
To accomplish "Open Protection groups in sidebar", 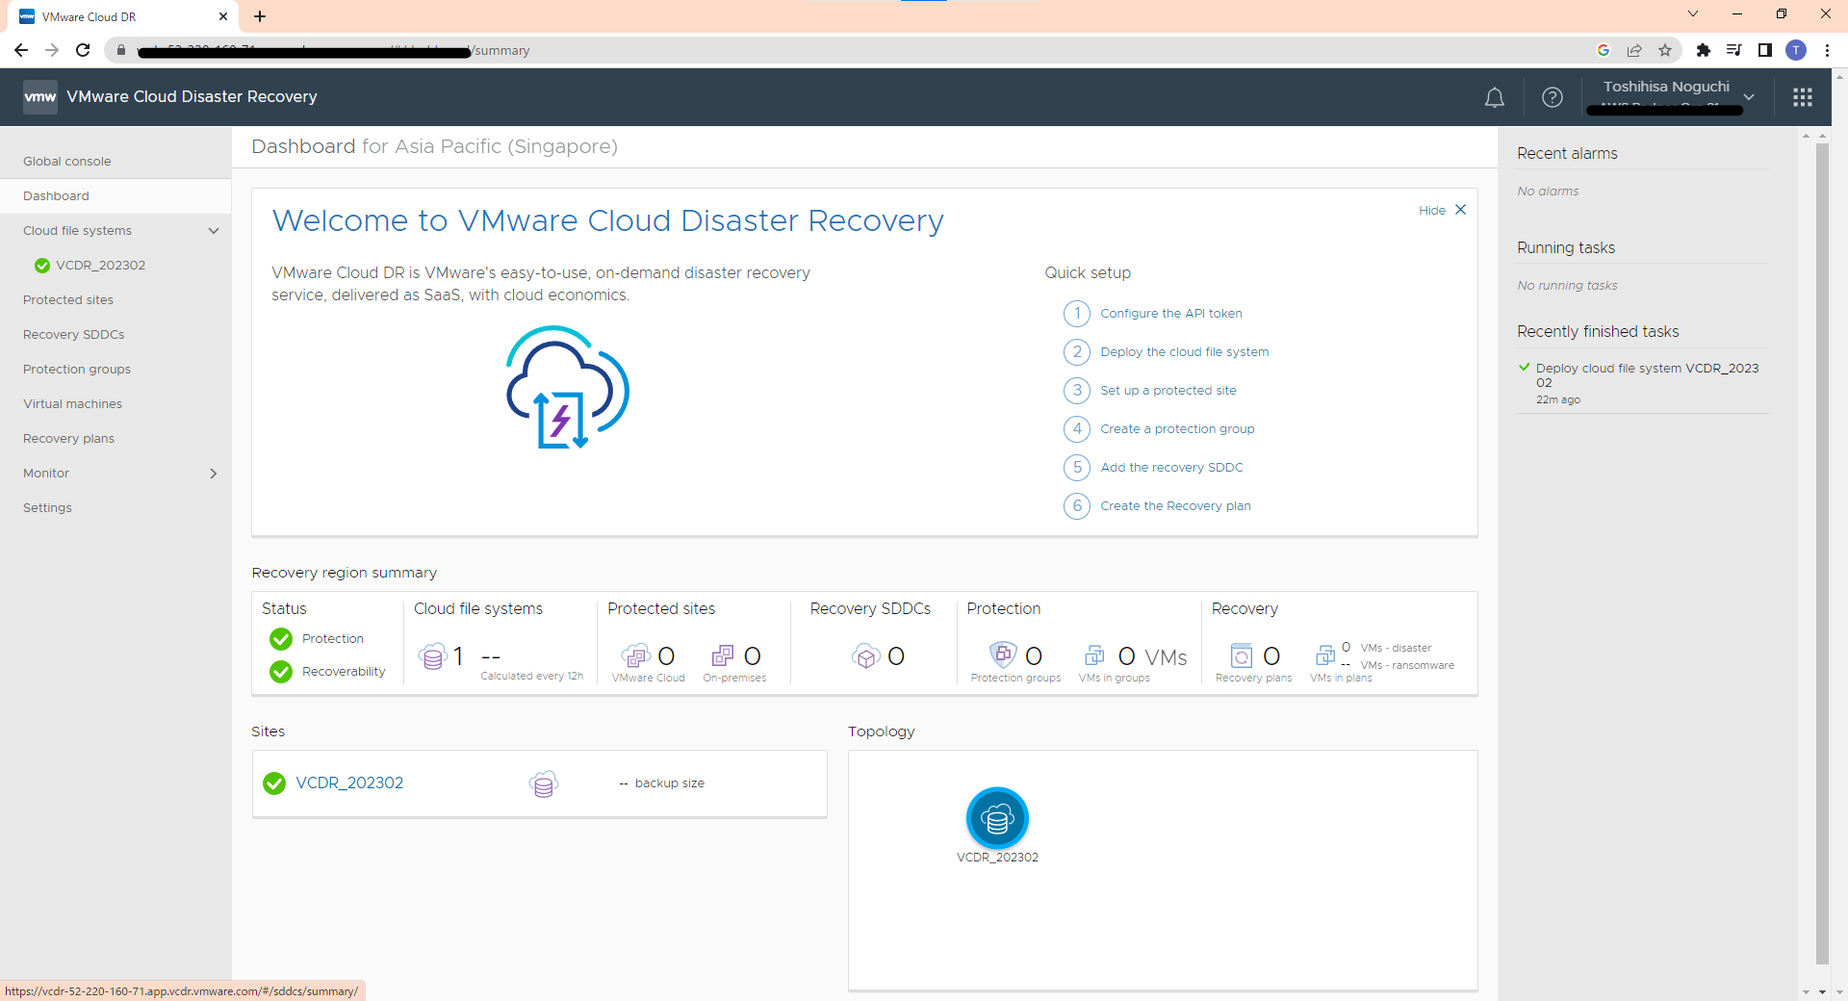I will click(x=77, y=370).
